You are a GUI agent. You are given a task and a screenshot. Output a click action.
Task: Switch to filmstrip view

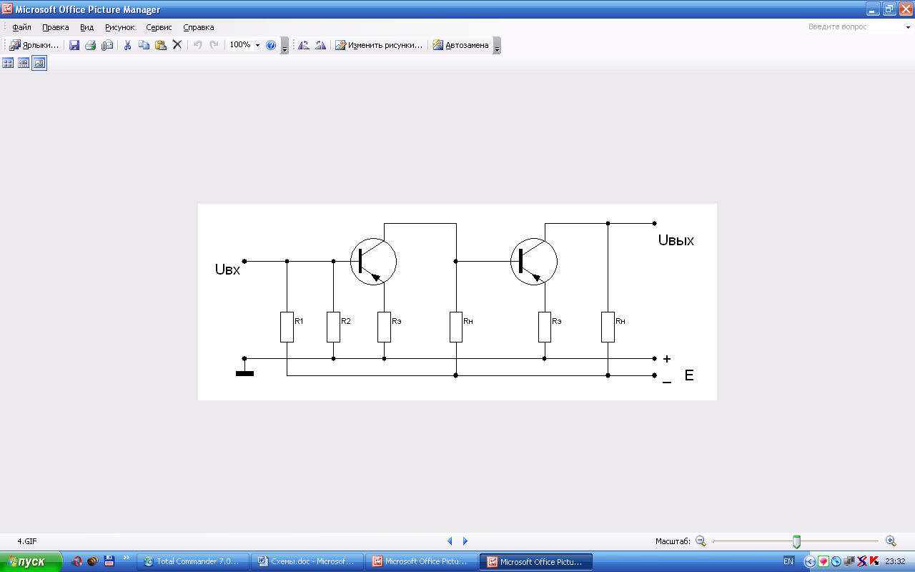[x=24, y=64]
